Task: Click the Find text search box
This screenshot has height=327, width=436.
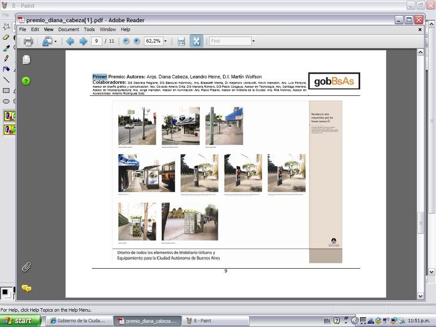Action: click(x=229, y=41)
